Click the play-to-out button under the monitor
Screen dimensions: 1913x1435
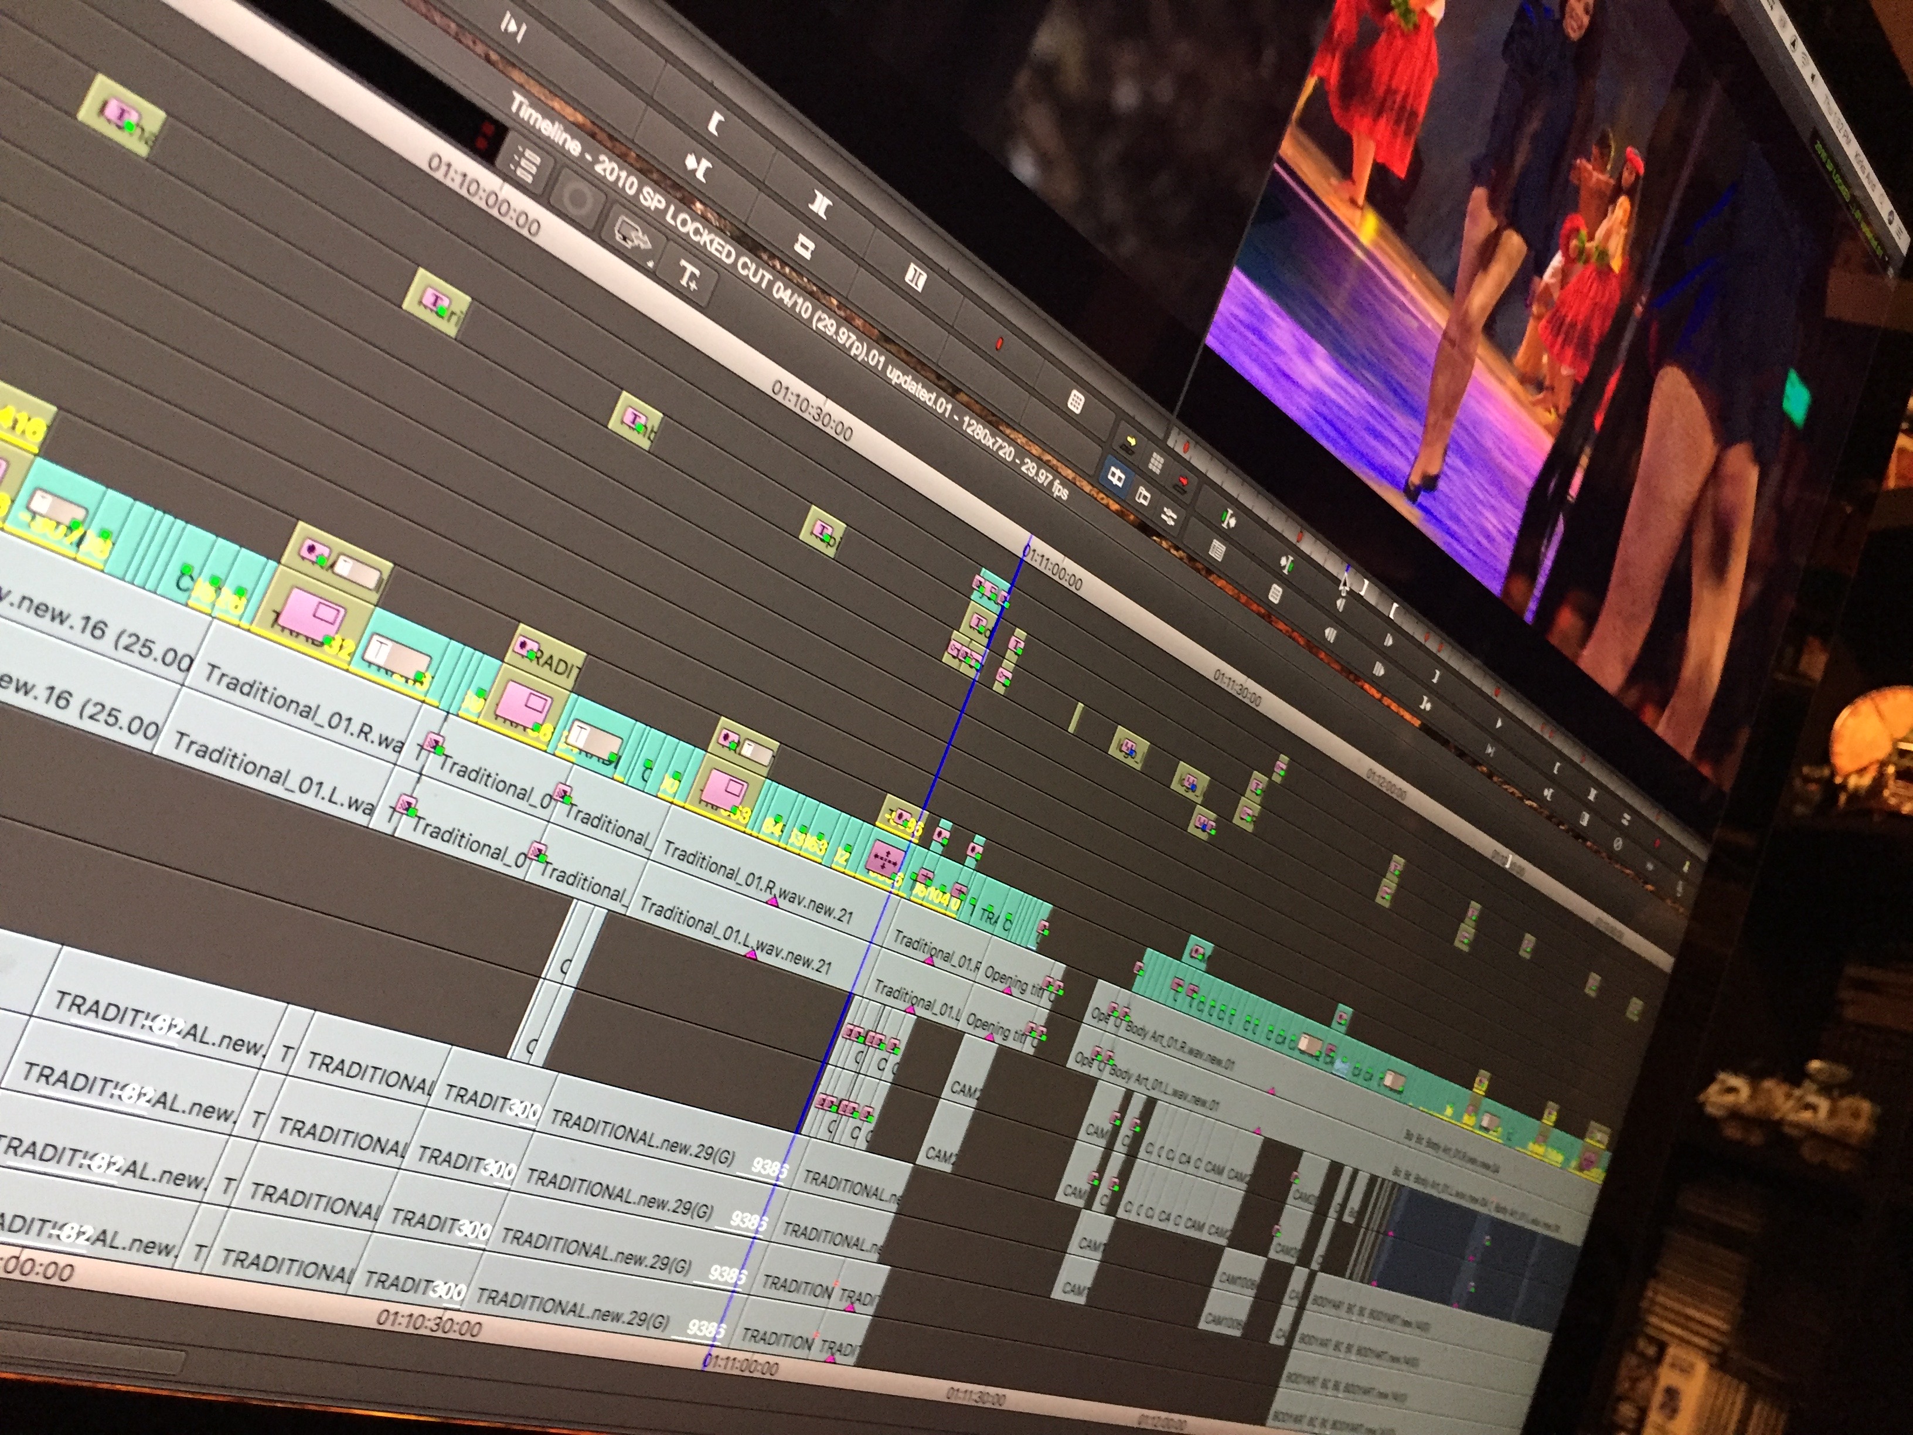point(1490,750)
